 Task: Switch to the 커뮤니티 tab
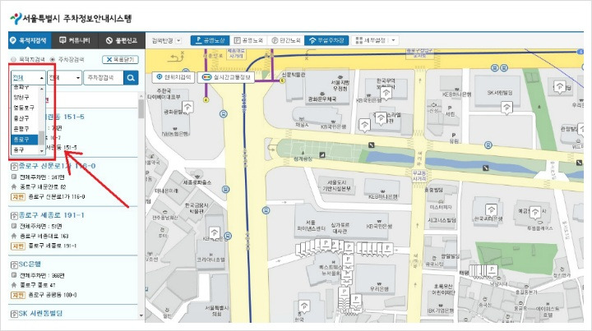pos(74,40)
